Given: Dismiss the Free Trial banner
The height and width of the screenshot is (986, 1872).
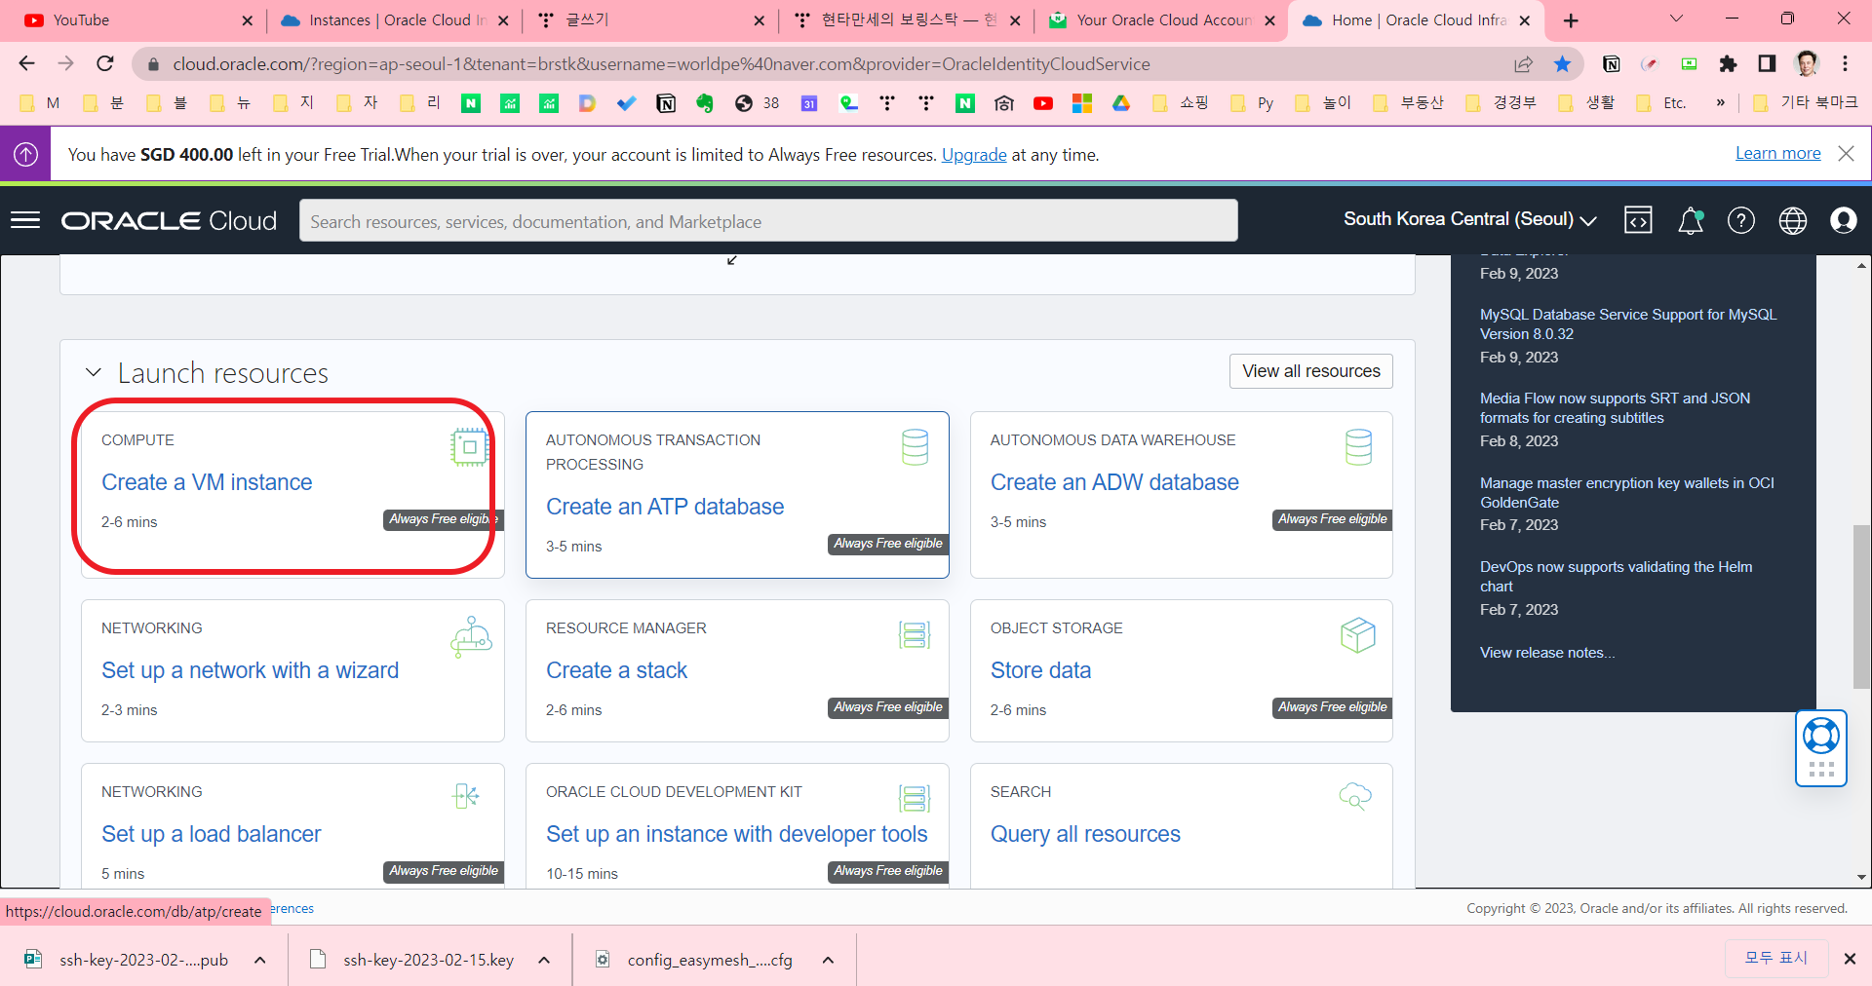Looking at the screenshot, I should 1846,153.
